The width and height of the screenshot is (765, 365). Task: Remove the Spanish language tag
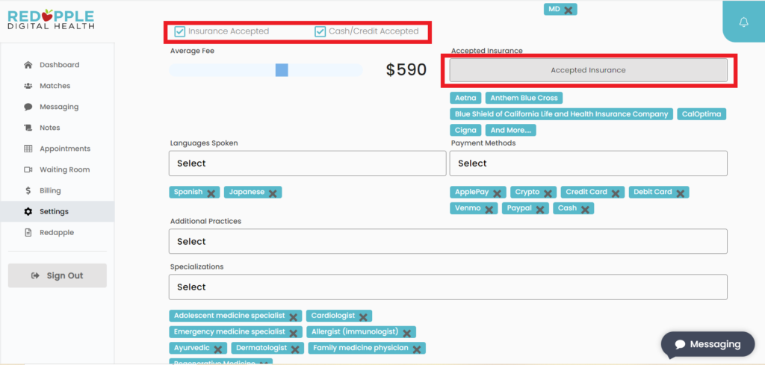211,193
